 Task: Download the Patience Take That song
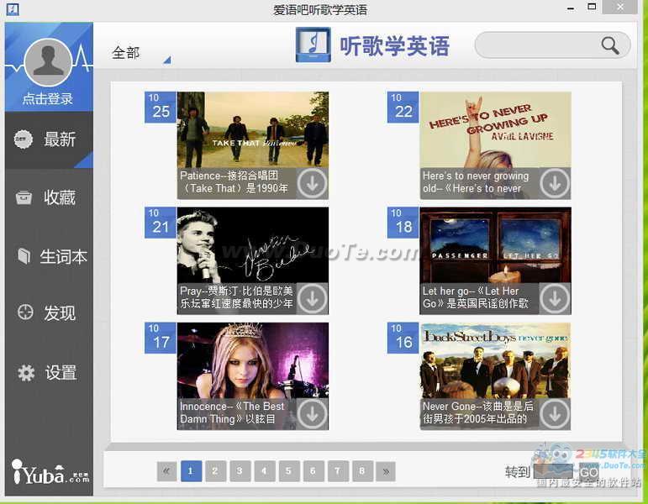(312, 183)
